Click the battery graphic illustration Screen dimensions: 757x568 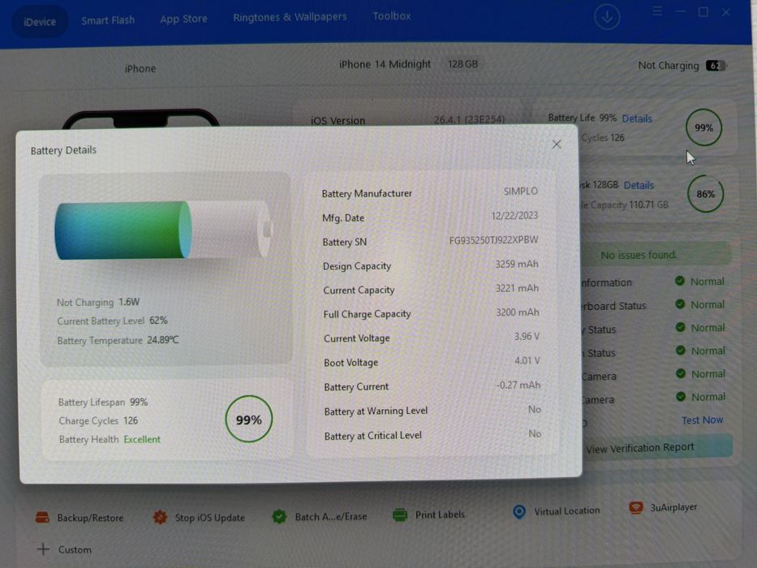click(163, 230)
